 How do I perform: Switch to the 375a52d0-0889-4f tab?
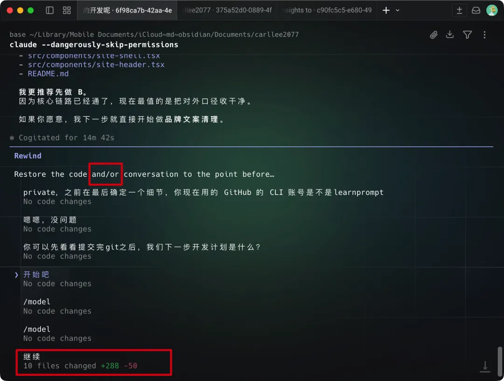(227, 10)
